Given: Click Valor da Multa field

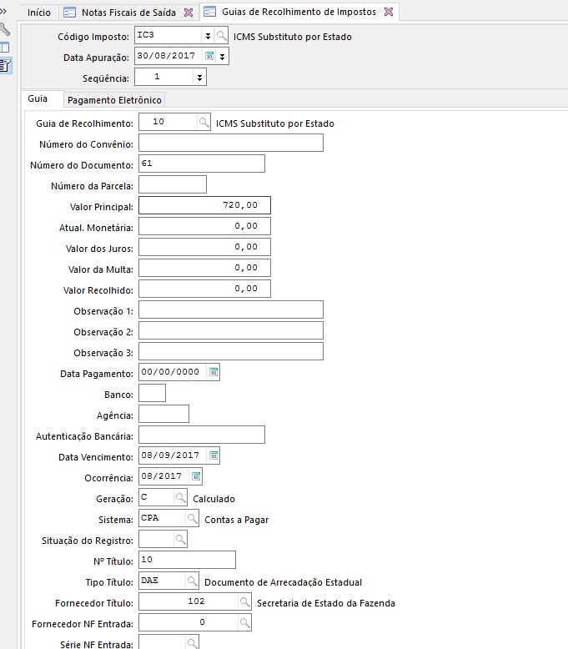Looking at the screenshot, I should 204,268.
